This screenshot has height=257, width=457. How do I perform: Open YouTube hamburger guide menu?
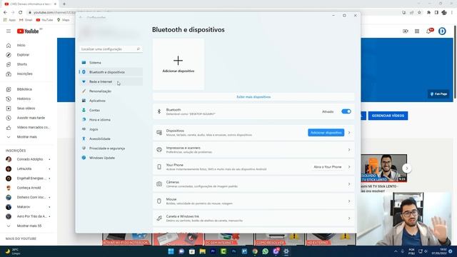pos(9,31)
